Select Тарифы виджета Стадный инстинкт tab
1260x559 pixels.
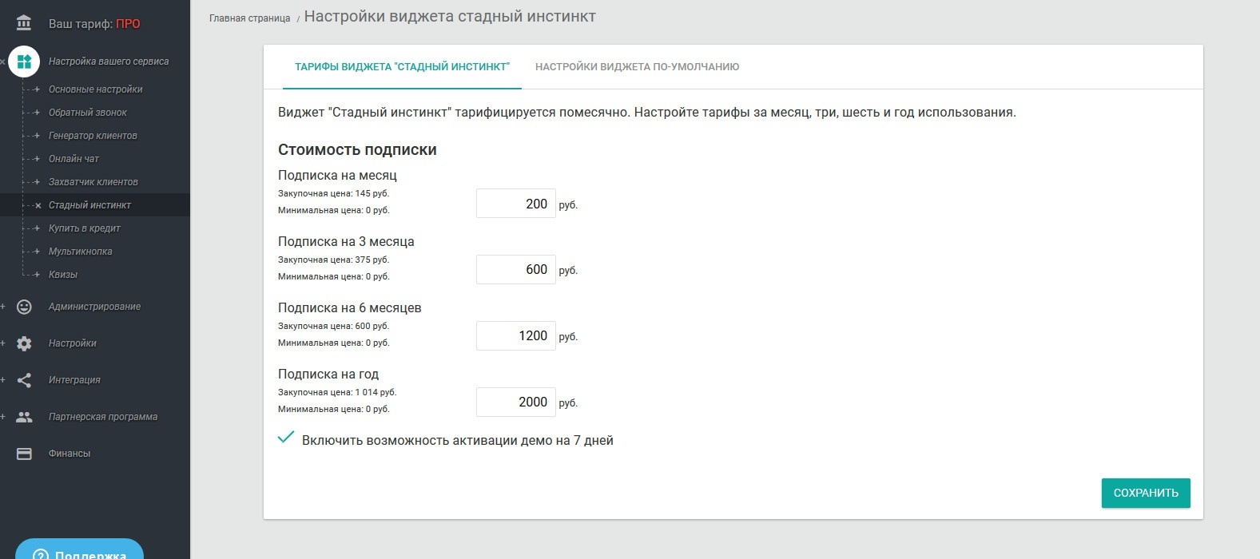pos(402,67)
